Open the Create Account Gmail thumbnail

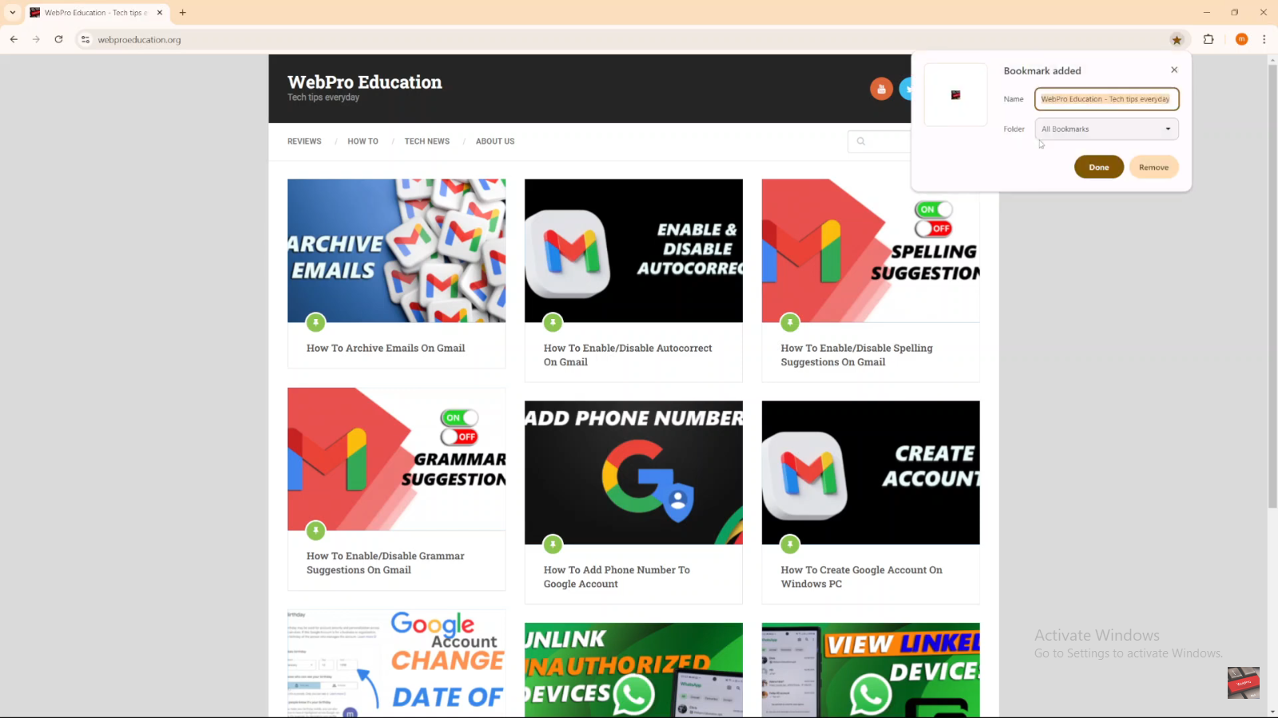click(x=871, y=472)
